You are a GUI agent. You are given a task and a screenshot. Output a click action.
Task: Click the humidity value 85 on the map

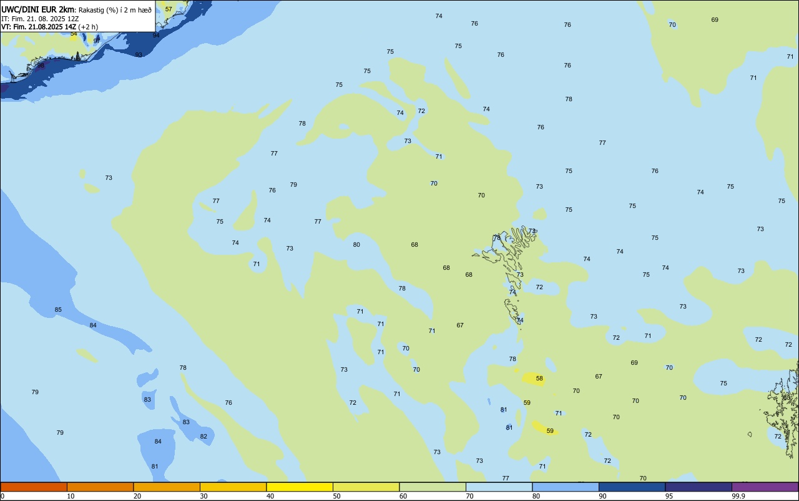[58, 310]
